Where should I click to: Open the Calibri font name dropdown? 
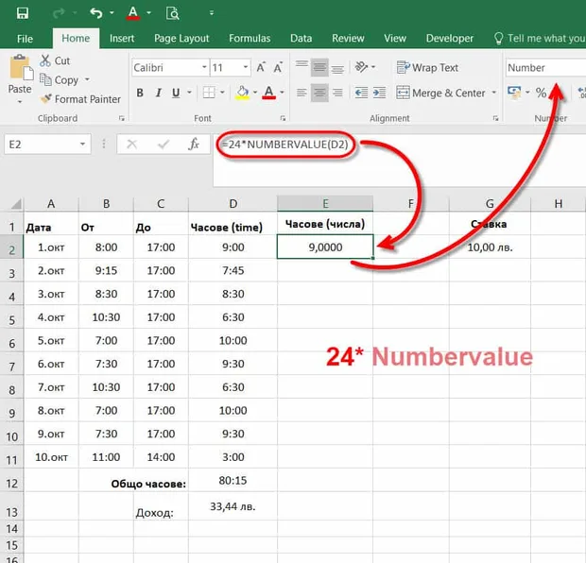(204, 68)
